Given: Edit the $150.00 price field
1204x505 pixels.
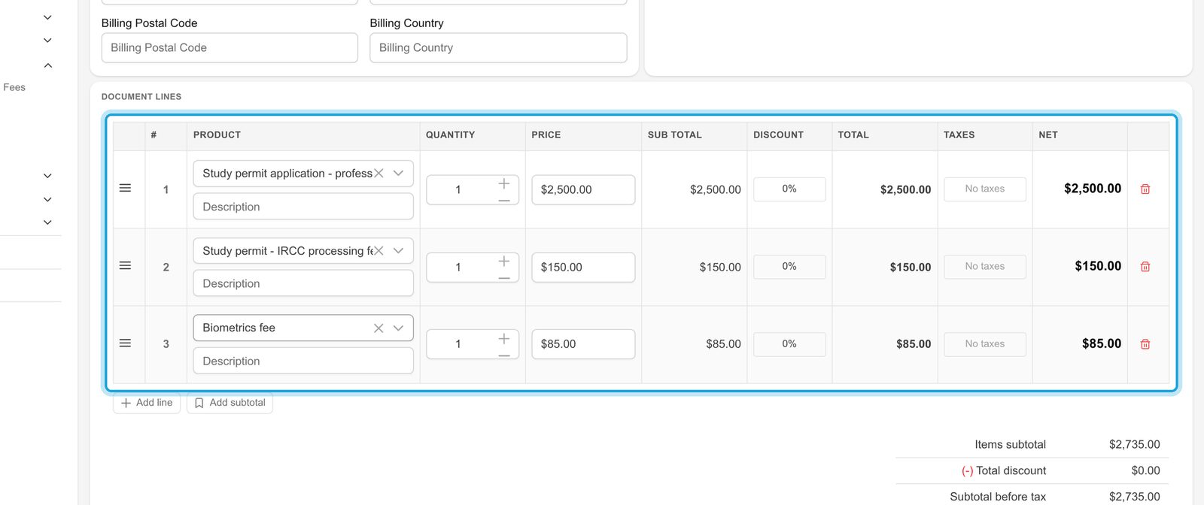Looking at the screenshot, I should pos(583,267).
